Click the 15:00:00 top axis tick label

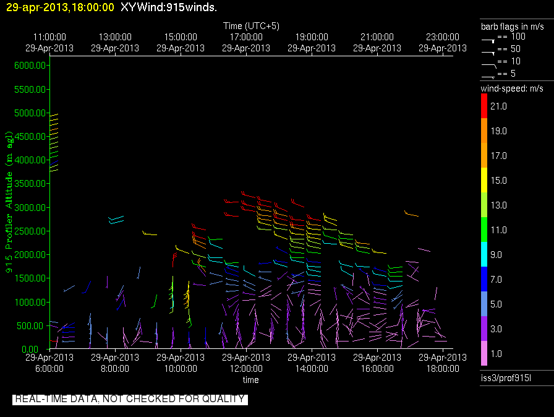click(181, 37)
